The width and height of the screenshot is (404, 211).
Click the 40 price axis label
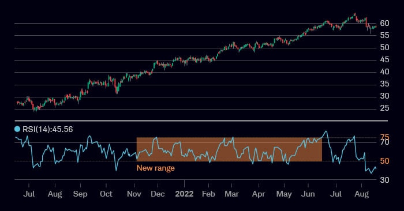click(384, 71)
